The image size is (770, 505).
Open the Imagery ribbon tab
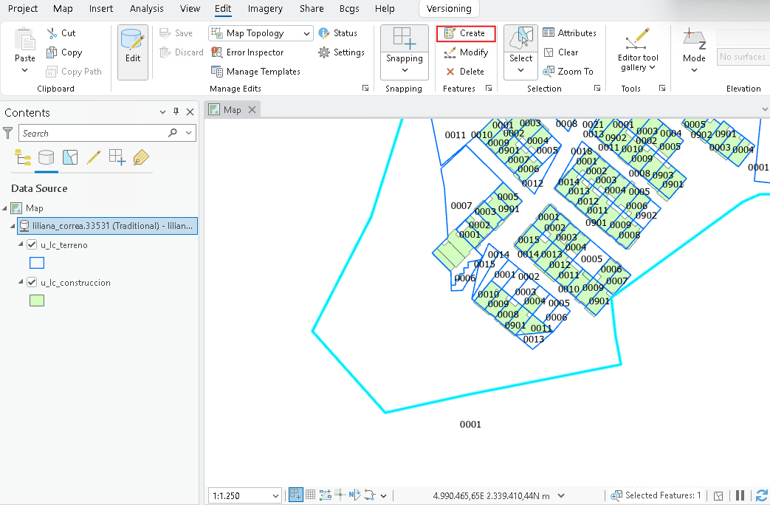click(265, 8)
